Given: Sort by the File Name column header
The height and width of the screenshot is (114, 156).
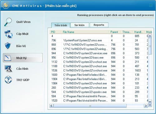Looking at the screenshot, I should 85,32.
